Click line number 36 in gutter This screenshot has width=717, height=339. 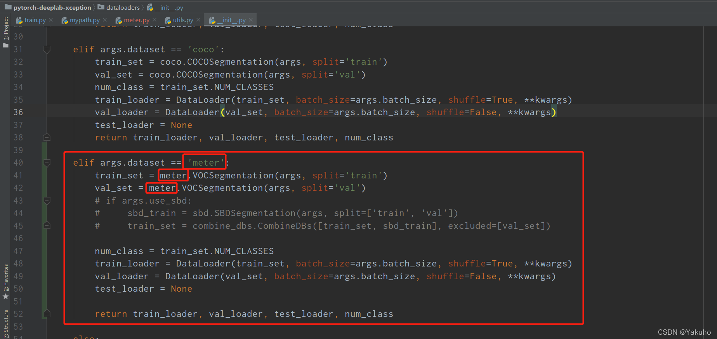tap(18, 112)
